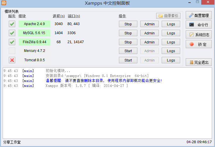Select the Apache 2.4.9 module label
Image resolution: width=215 pixels, height=147 pixels.
[x=34, y=24]
